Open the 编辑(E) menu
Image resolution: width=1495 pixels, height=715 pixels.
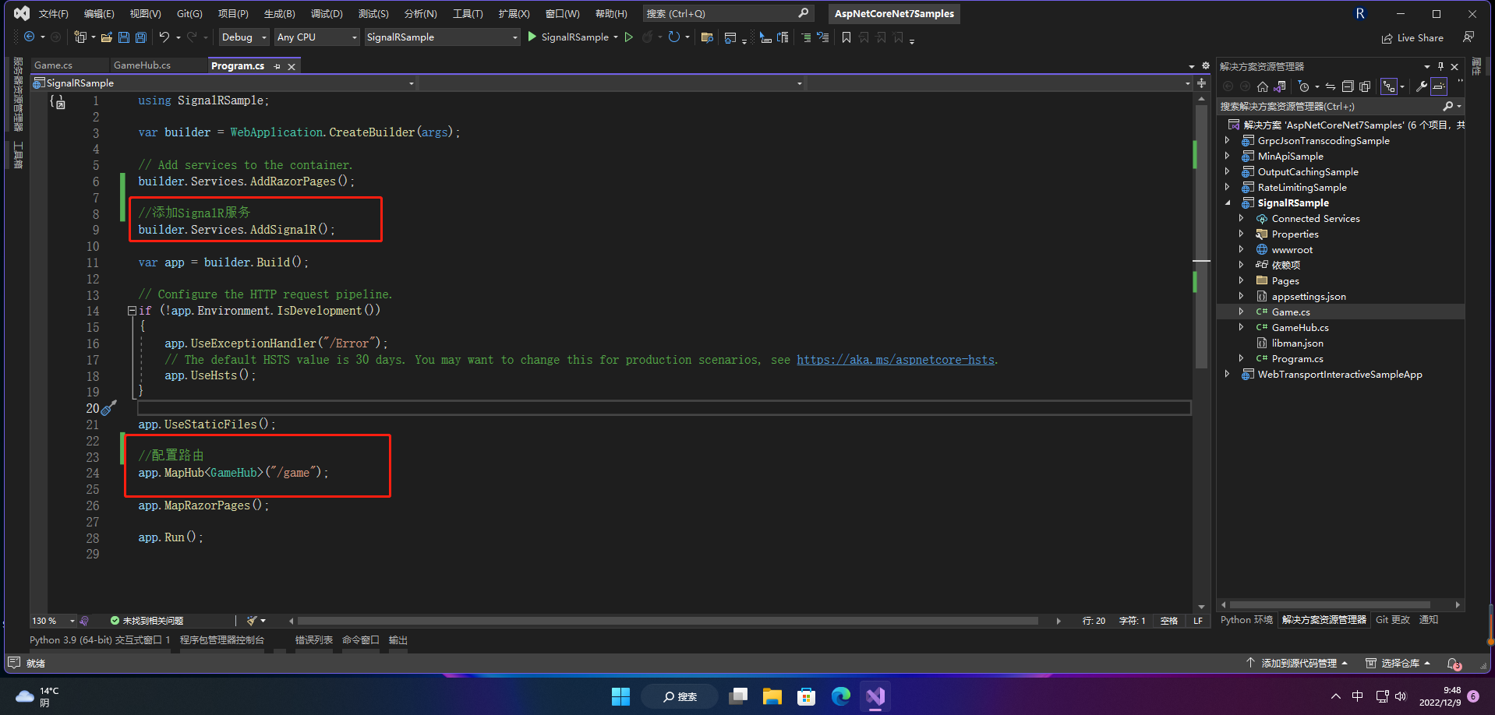99,13
